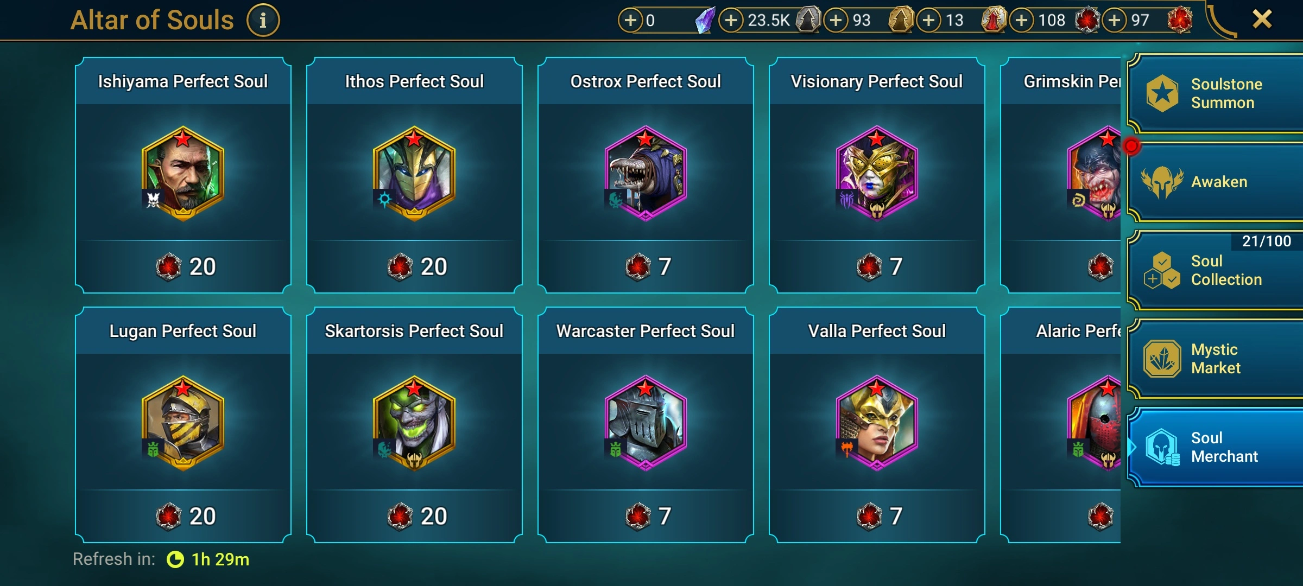Tap the plus icon beside 93

836,21
